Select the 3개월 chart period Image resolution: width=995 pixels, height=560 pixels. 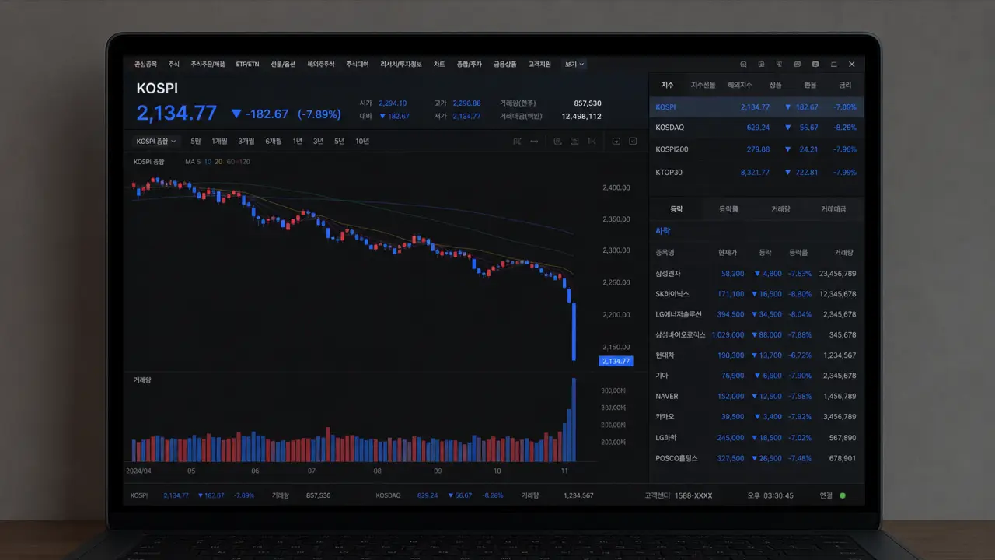[x=246, y=141]
